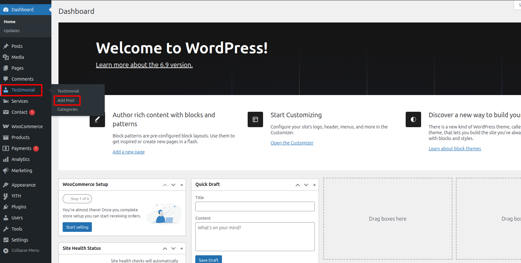Viewport: 521px width, 263px height.
Task: Open Categories in Testimonial submenu
Action: point(67,110)
